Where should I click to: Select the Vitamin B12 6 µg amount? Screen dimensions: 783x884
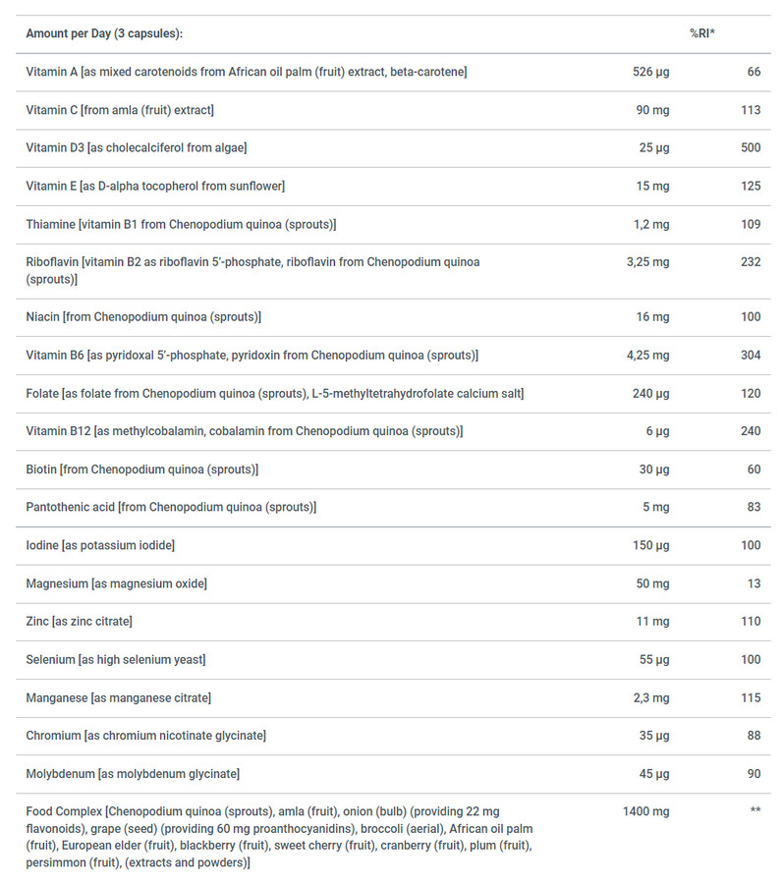(657, 431)
